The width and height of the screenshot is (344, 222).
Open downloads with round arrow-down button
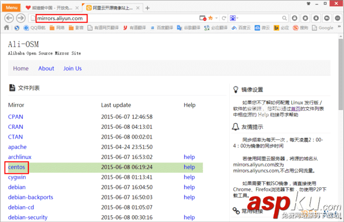pos(316,18)
